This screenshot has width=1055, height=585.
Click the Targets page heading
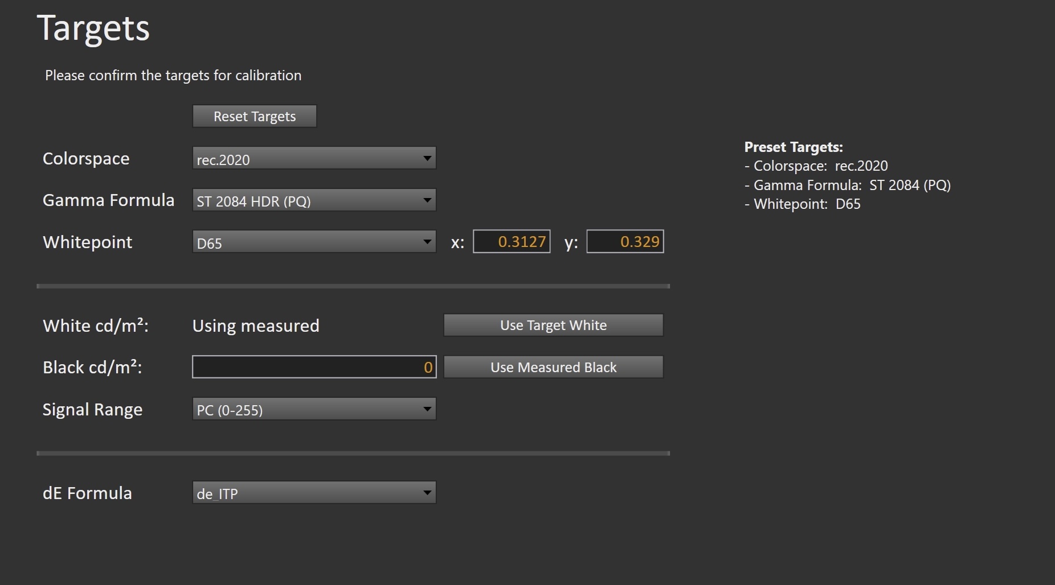point(93,28)
